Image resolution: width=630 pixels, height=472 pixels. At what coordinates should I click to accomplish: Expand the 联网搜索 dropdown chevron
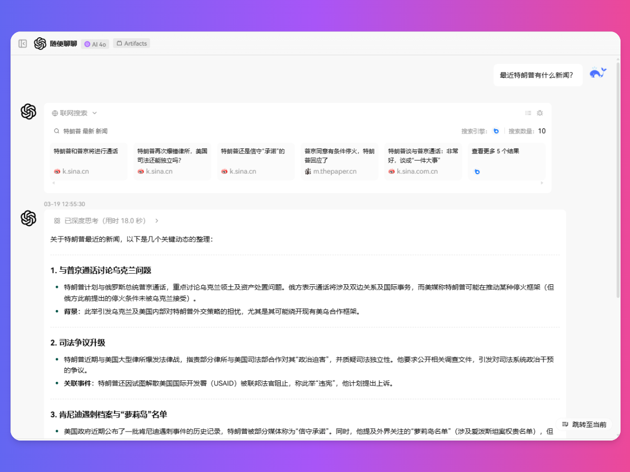point(94,113)
